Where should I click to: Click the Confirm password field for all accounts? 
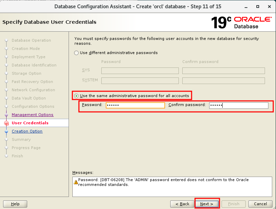click(x=239, y=105)
